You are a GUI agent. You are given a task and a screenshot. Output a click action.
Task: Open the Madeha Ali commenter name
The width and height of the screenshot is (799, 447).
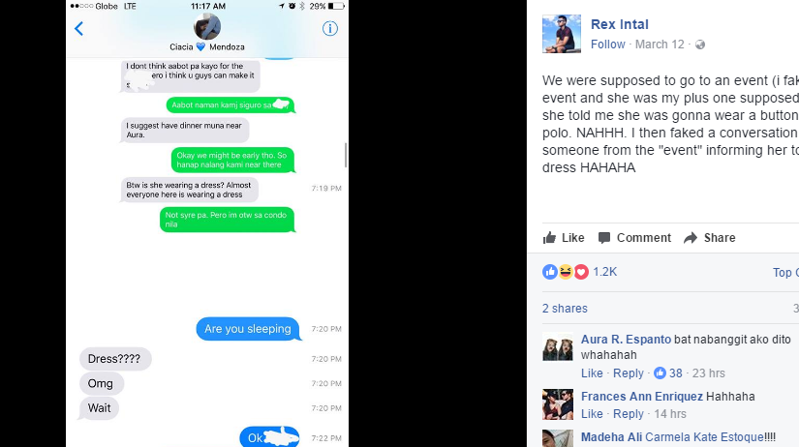(x=611, y=437)
